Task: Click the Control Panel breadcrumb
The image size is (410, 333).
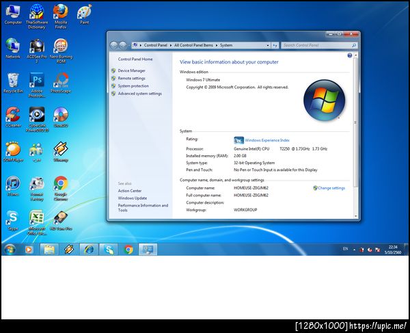Action: (x=156, y=45)
